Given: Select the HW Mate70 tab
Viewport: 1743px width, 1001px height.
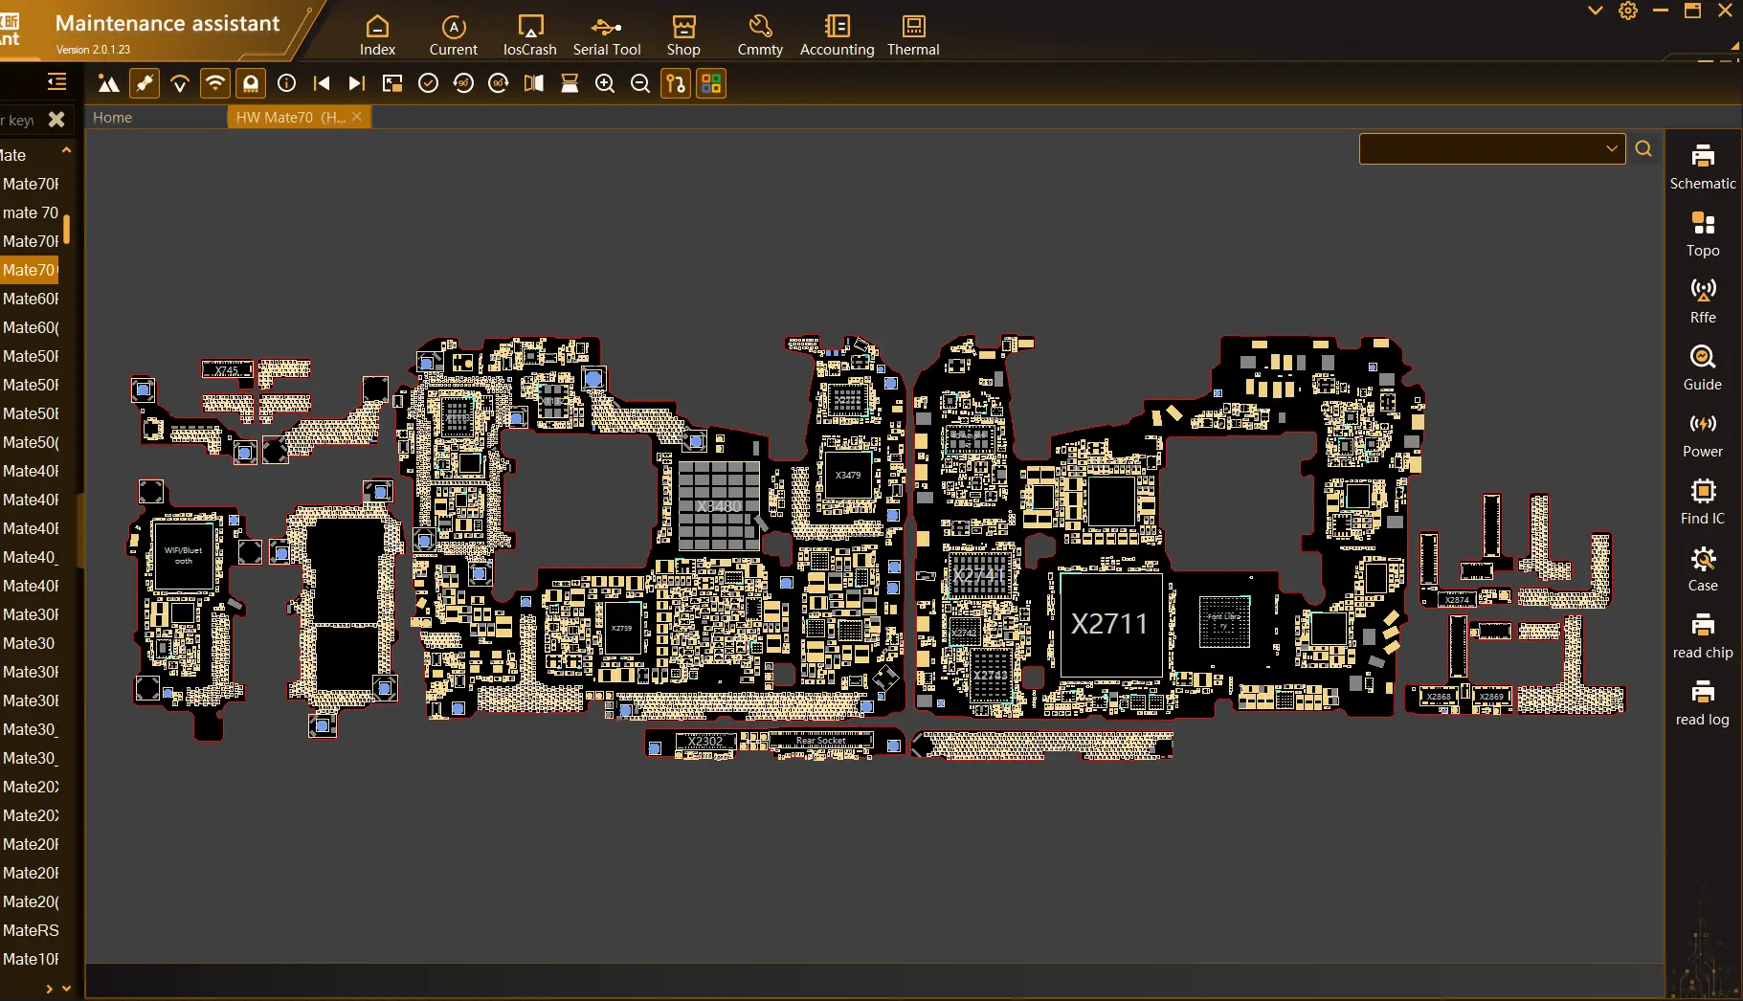Looking at the screenshot, I should [290, 118].
